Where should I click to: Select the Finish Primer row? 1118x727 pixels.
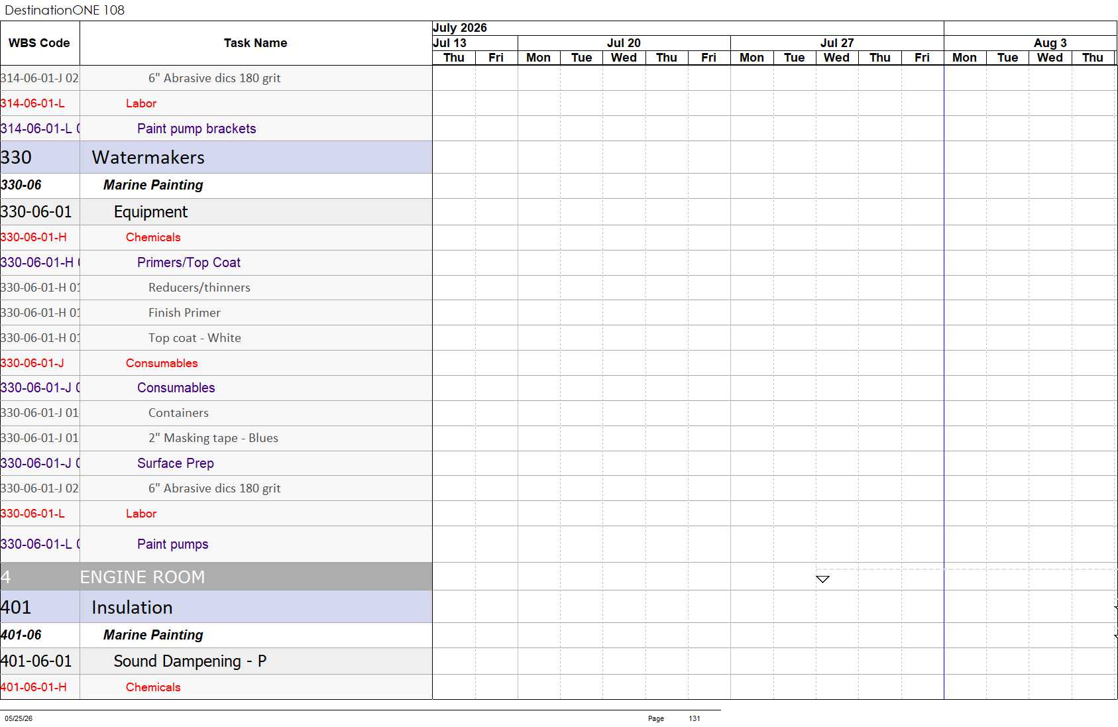[x=216, y=313]
